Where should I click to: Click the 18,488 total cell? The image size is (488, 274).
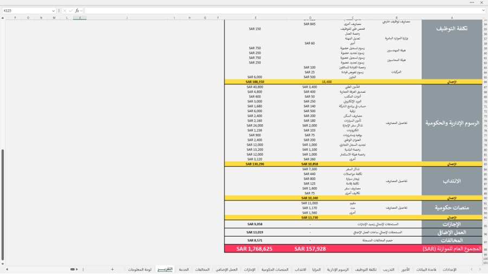(x=326, y=82)
